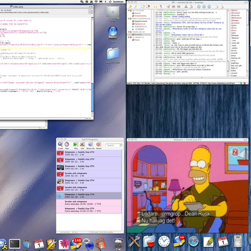Image resolution: width=251 pixels, height=251 pixels.
Task: Open Safari compass icon in the right dock
Action: click(194, 241)
